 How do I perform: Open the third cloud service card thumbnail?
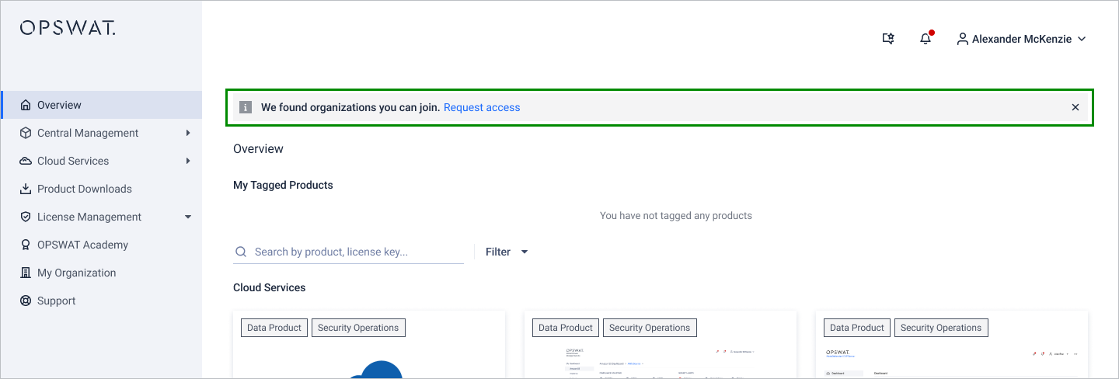pyautogui.click(x=952, y=361)
